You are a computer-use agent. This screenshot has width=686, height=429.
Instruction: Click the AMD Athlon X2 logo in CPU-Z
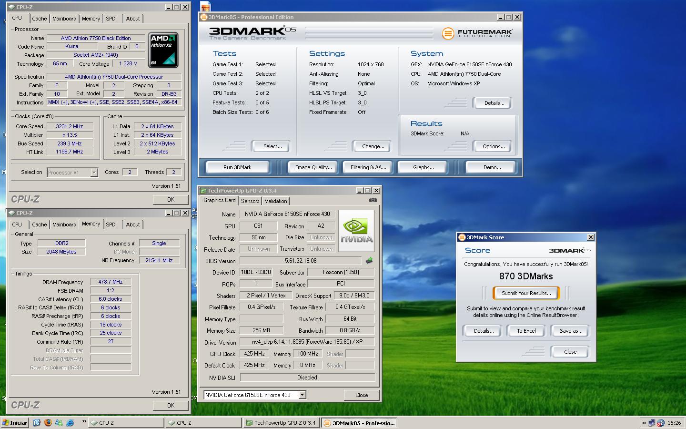(x=164, y=50)
